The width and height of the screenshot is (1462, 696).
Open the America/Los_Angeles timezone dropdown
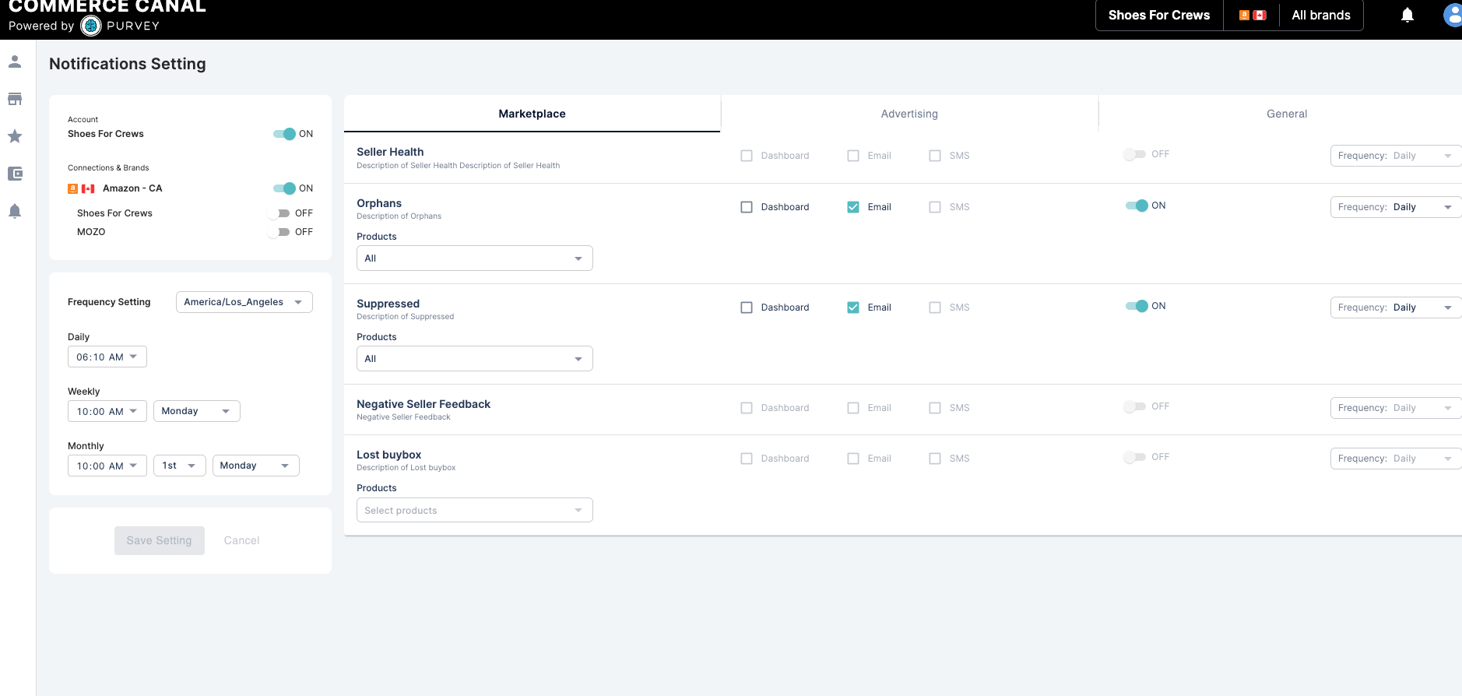[244, 302]
